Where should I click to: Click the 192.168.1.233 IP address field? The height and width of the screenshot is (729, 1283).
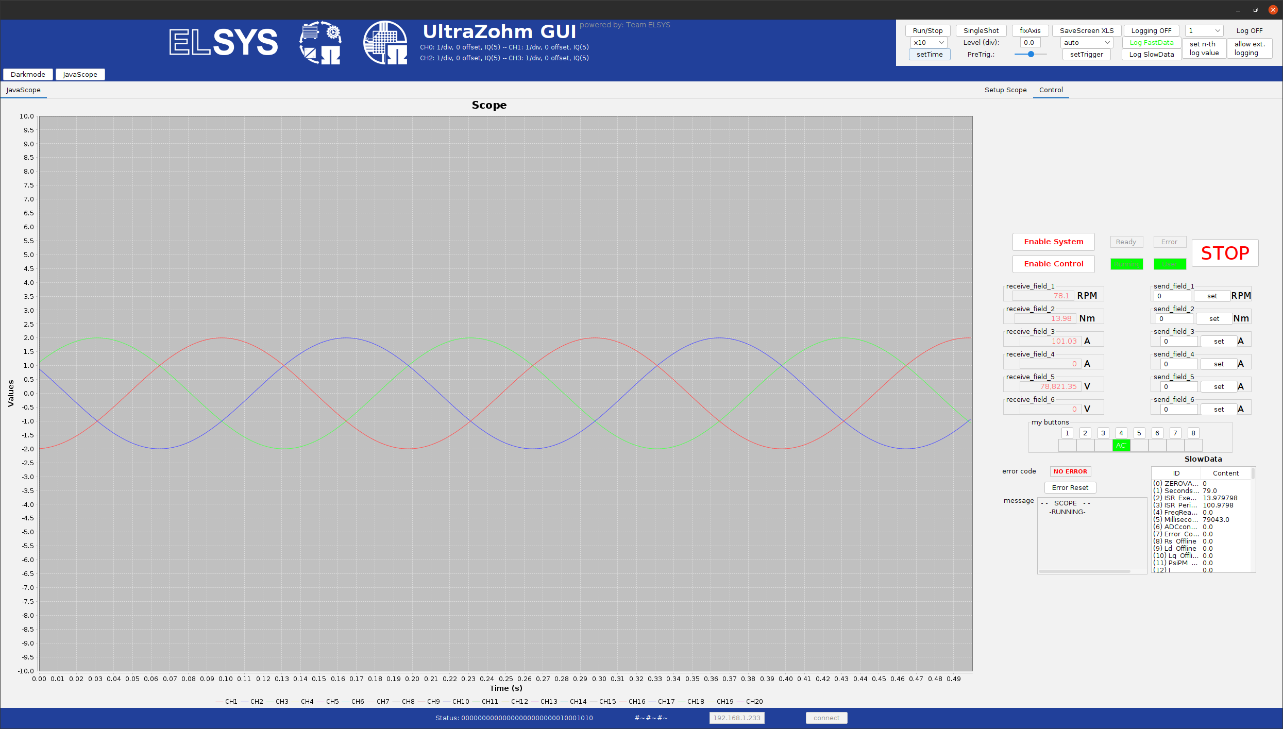click(736, 718)
